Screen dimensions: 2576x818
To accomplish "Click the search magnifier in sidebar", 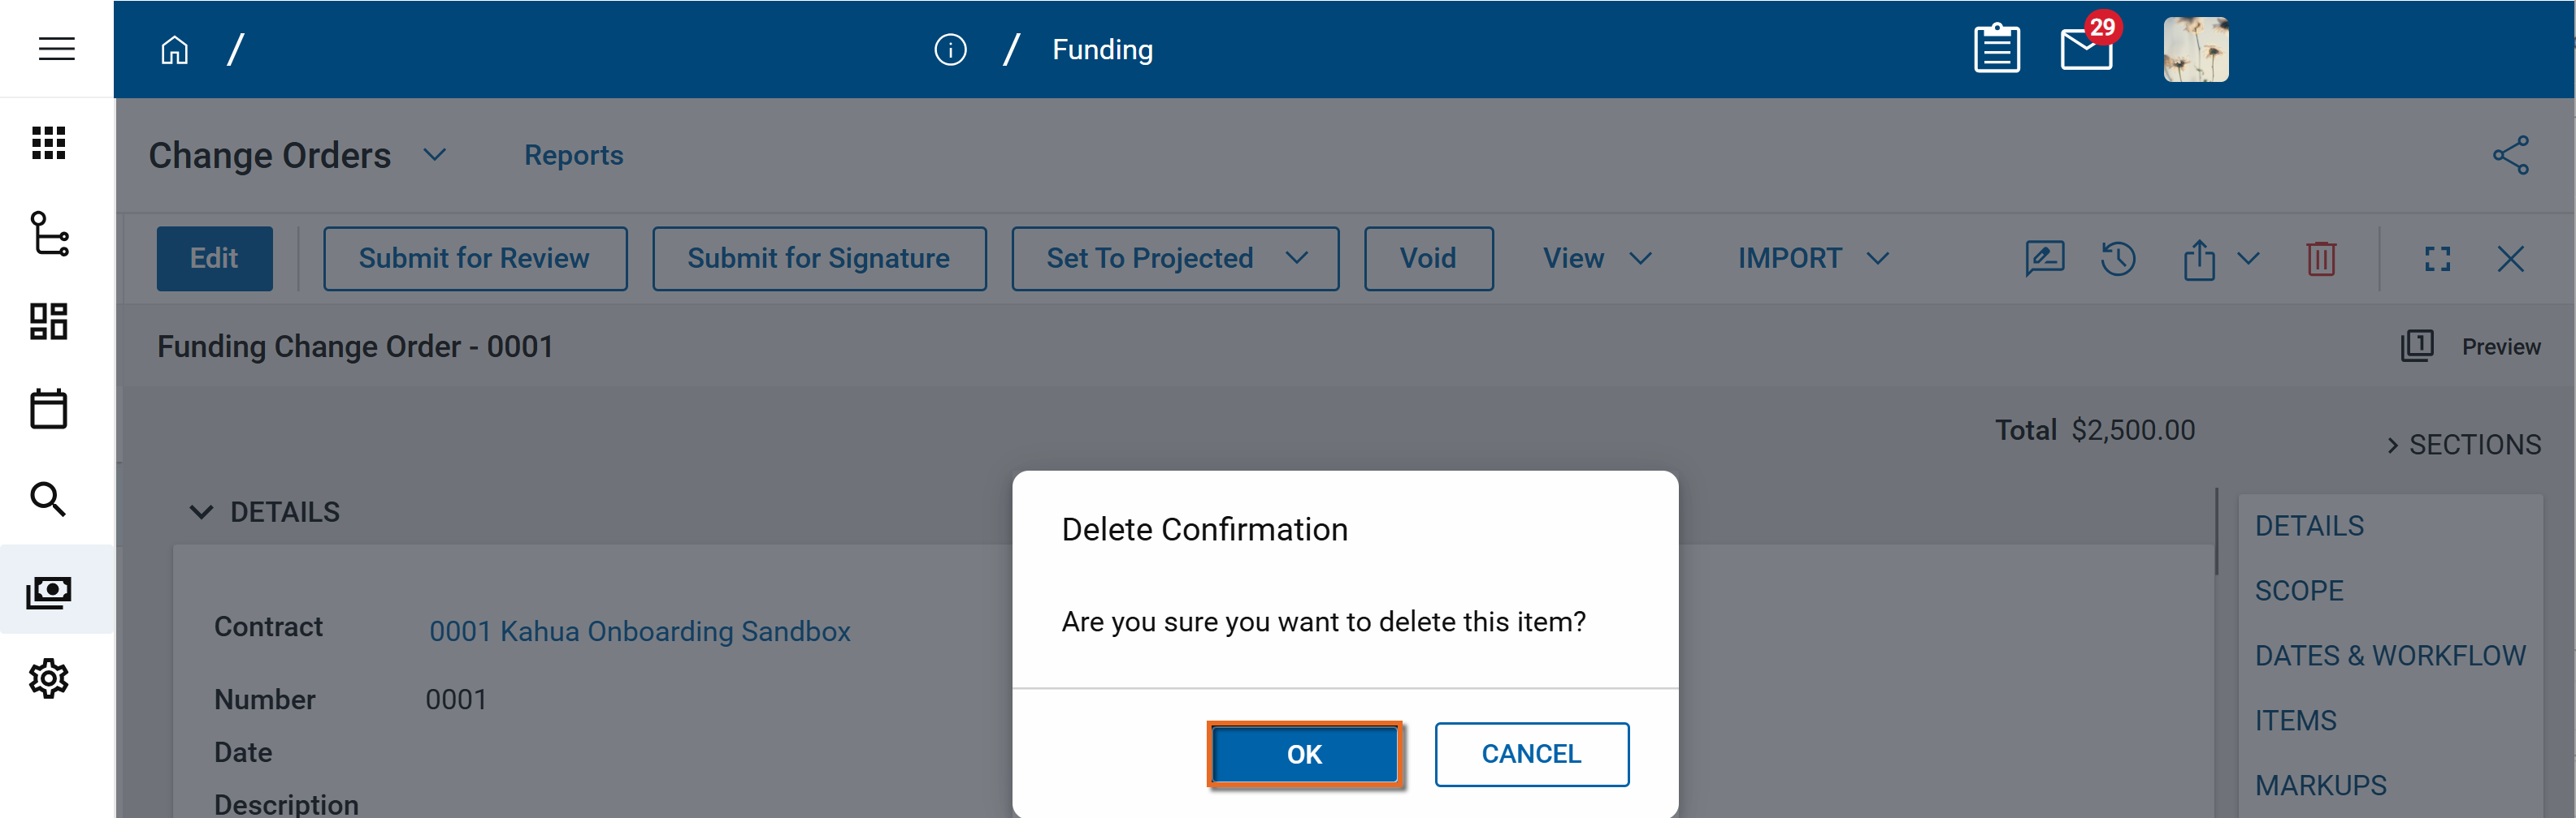I will (x=48, y=498).
